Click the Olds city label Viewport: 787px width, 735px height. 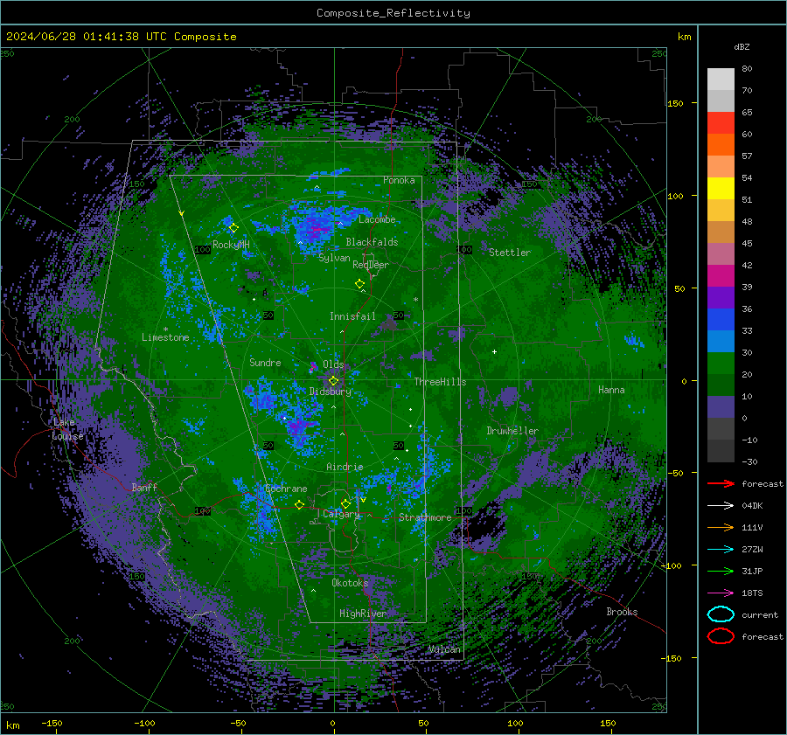coord(333,364)
